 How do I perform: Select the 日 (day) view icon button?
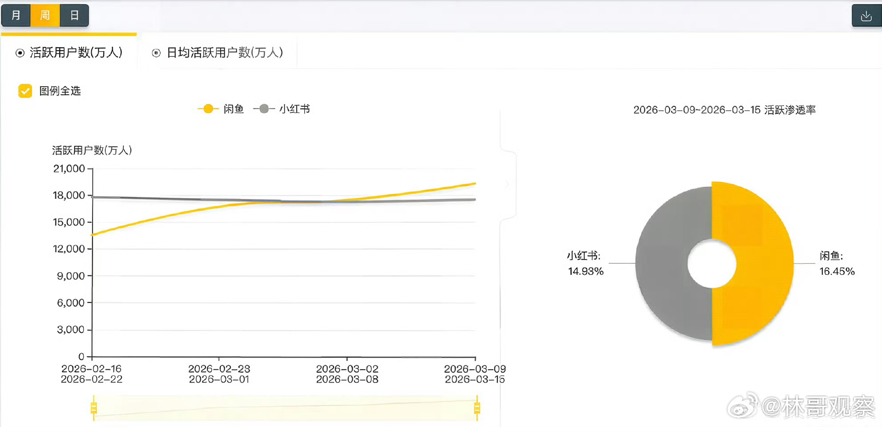tap(74, 15)
